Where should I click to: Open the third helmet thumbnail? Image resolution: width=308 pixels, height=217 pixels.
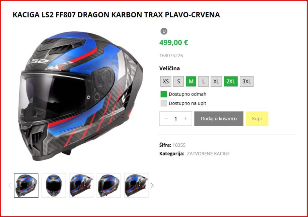[81, 186]
